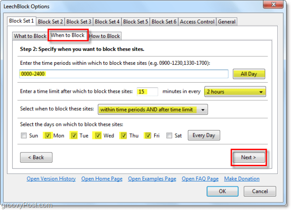291x210 pixels.
Task: Switch to Block Set 2 tab
Action: (50, 22)
